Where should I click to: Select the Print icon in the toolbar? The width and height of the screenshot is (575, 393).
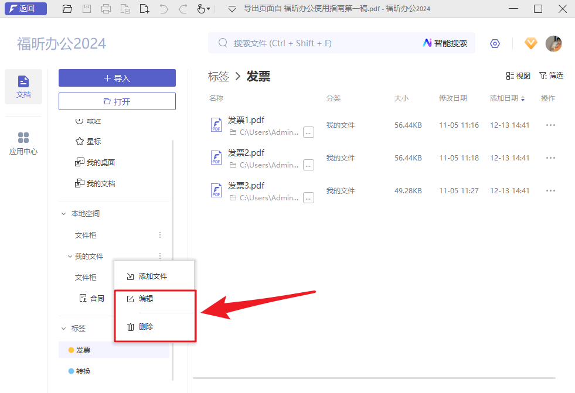tap(106, 9)
